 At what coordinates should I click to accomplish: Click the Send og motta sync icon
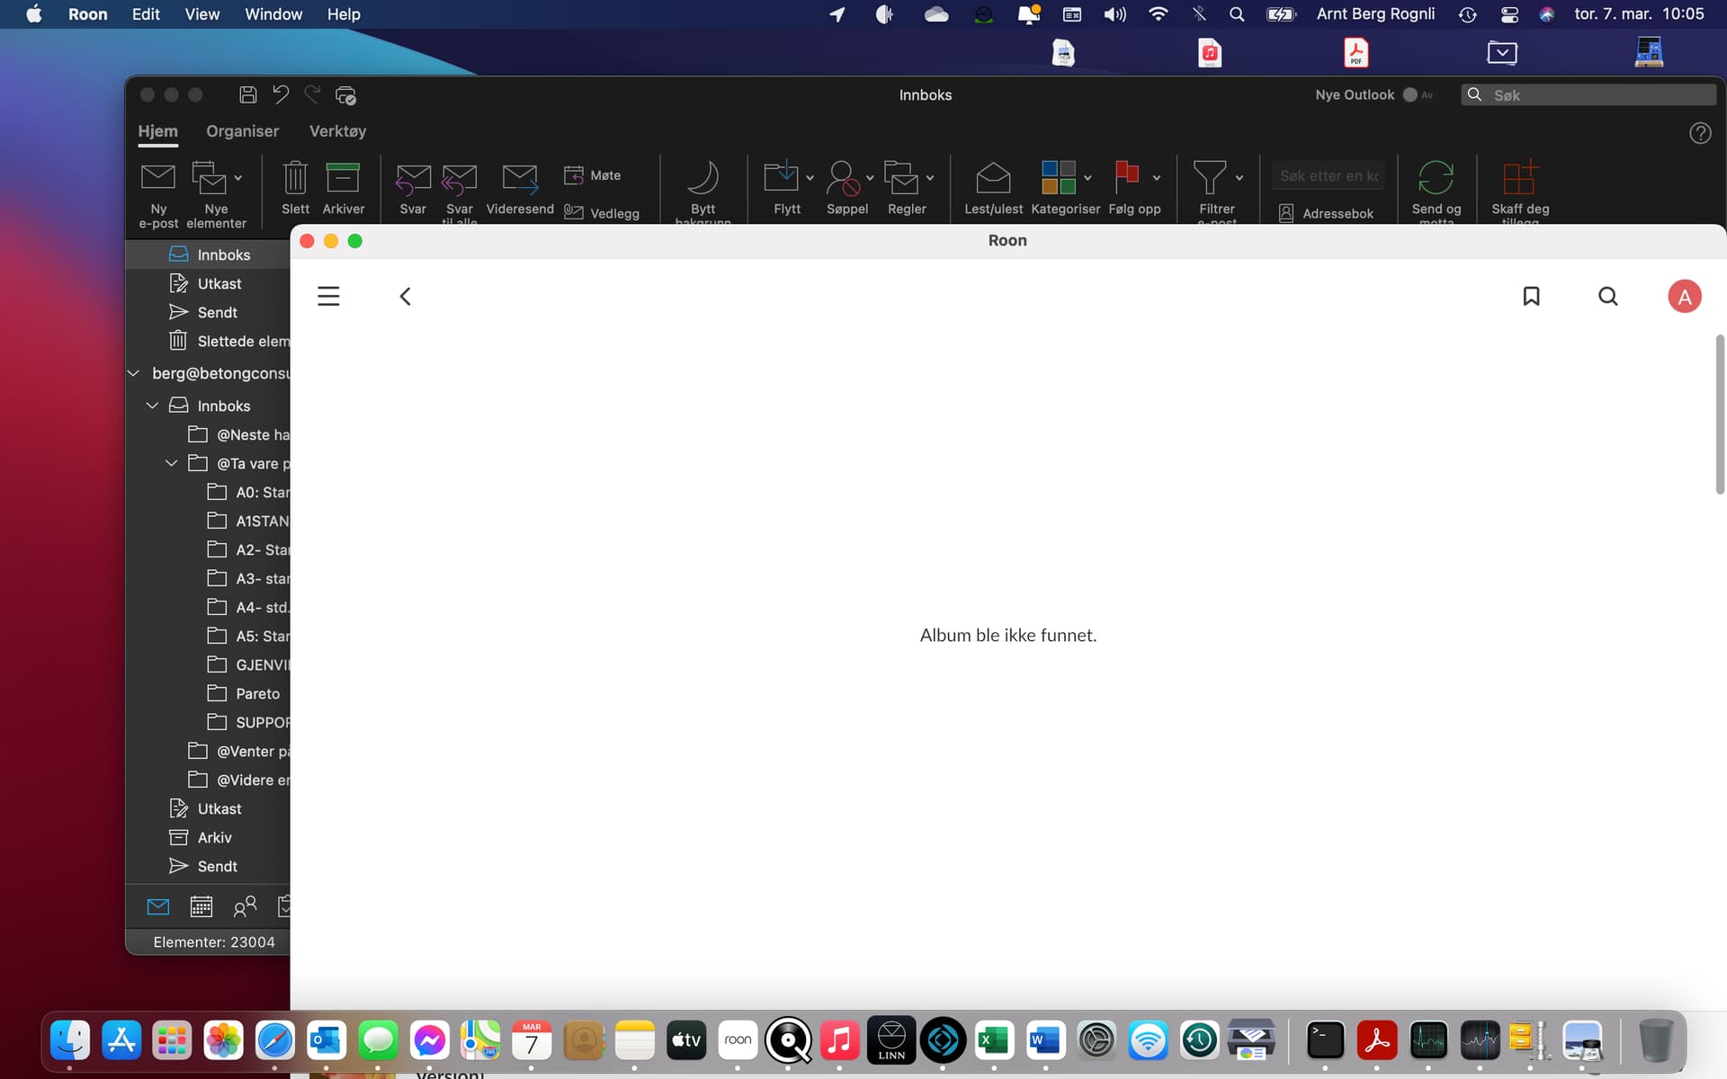(x=1436, y=177)
